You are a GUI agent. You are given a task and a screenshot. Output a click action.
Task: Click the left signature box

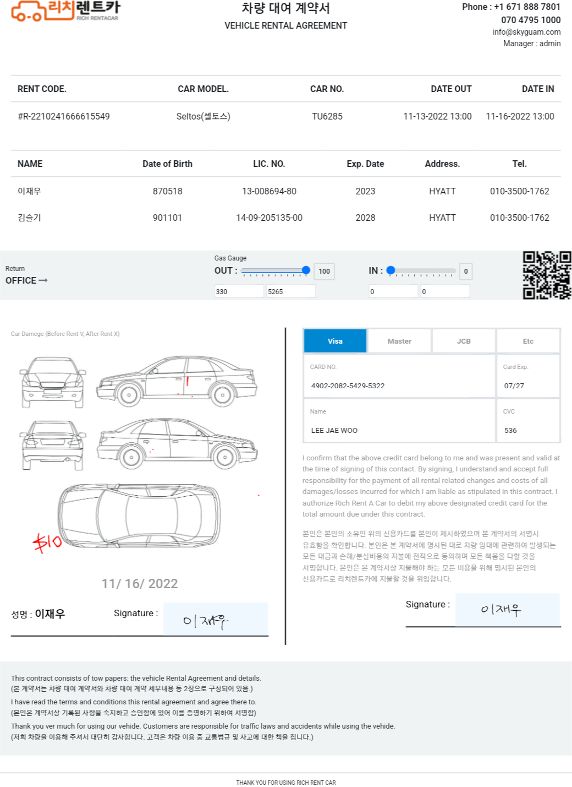[x=216, y=619]
